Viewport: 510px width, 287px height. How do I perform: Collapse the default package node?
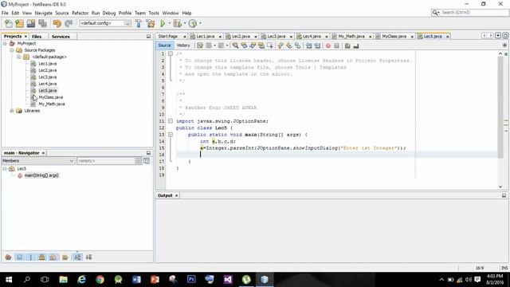19,57
